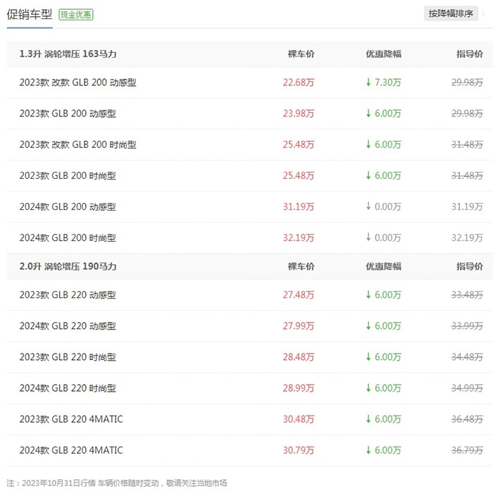Click the struck-through 33.48万 guide price
The width and height of the screenshot is (493, 496).
[x=467, y=294]
